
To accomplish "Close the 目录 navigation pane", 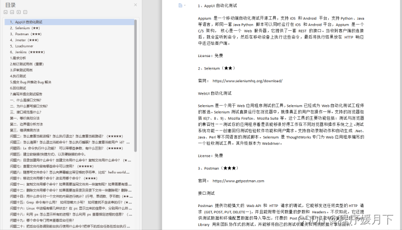I will pos(135,4).
